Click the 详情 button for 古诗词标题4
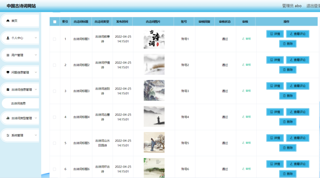The height and width of the screenshot is (178, 320). point(275,112)
